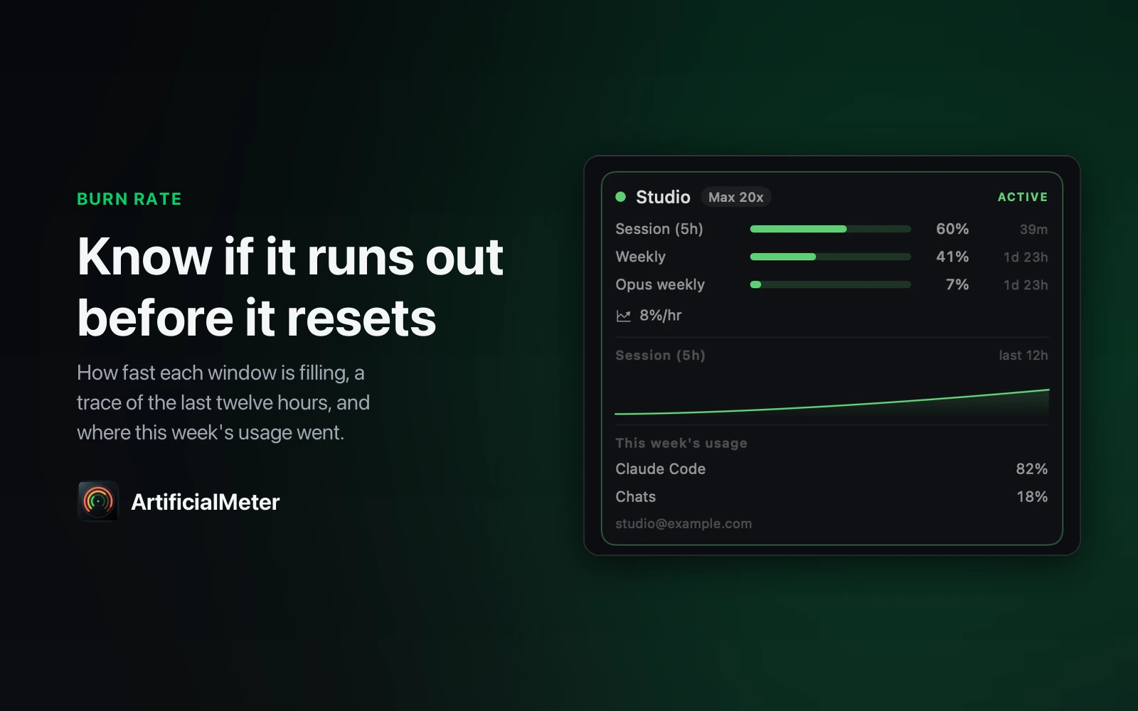Click the Chats usage row label
Screen dimensions: 1138x711
point(636,497)
